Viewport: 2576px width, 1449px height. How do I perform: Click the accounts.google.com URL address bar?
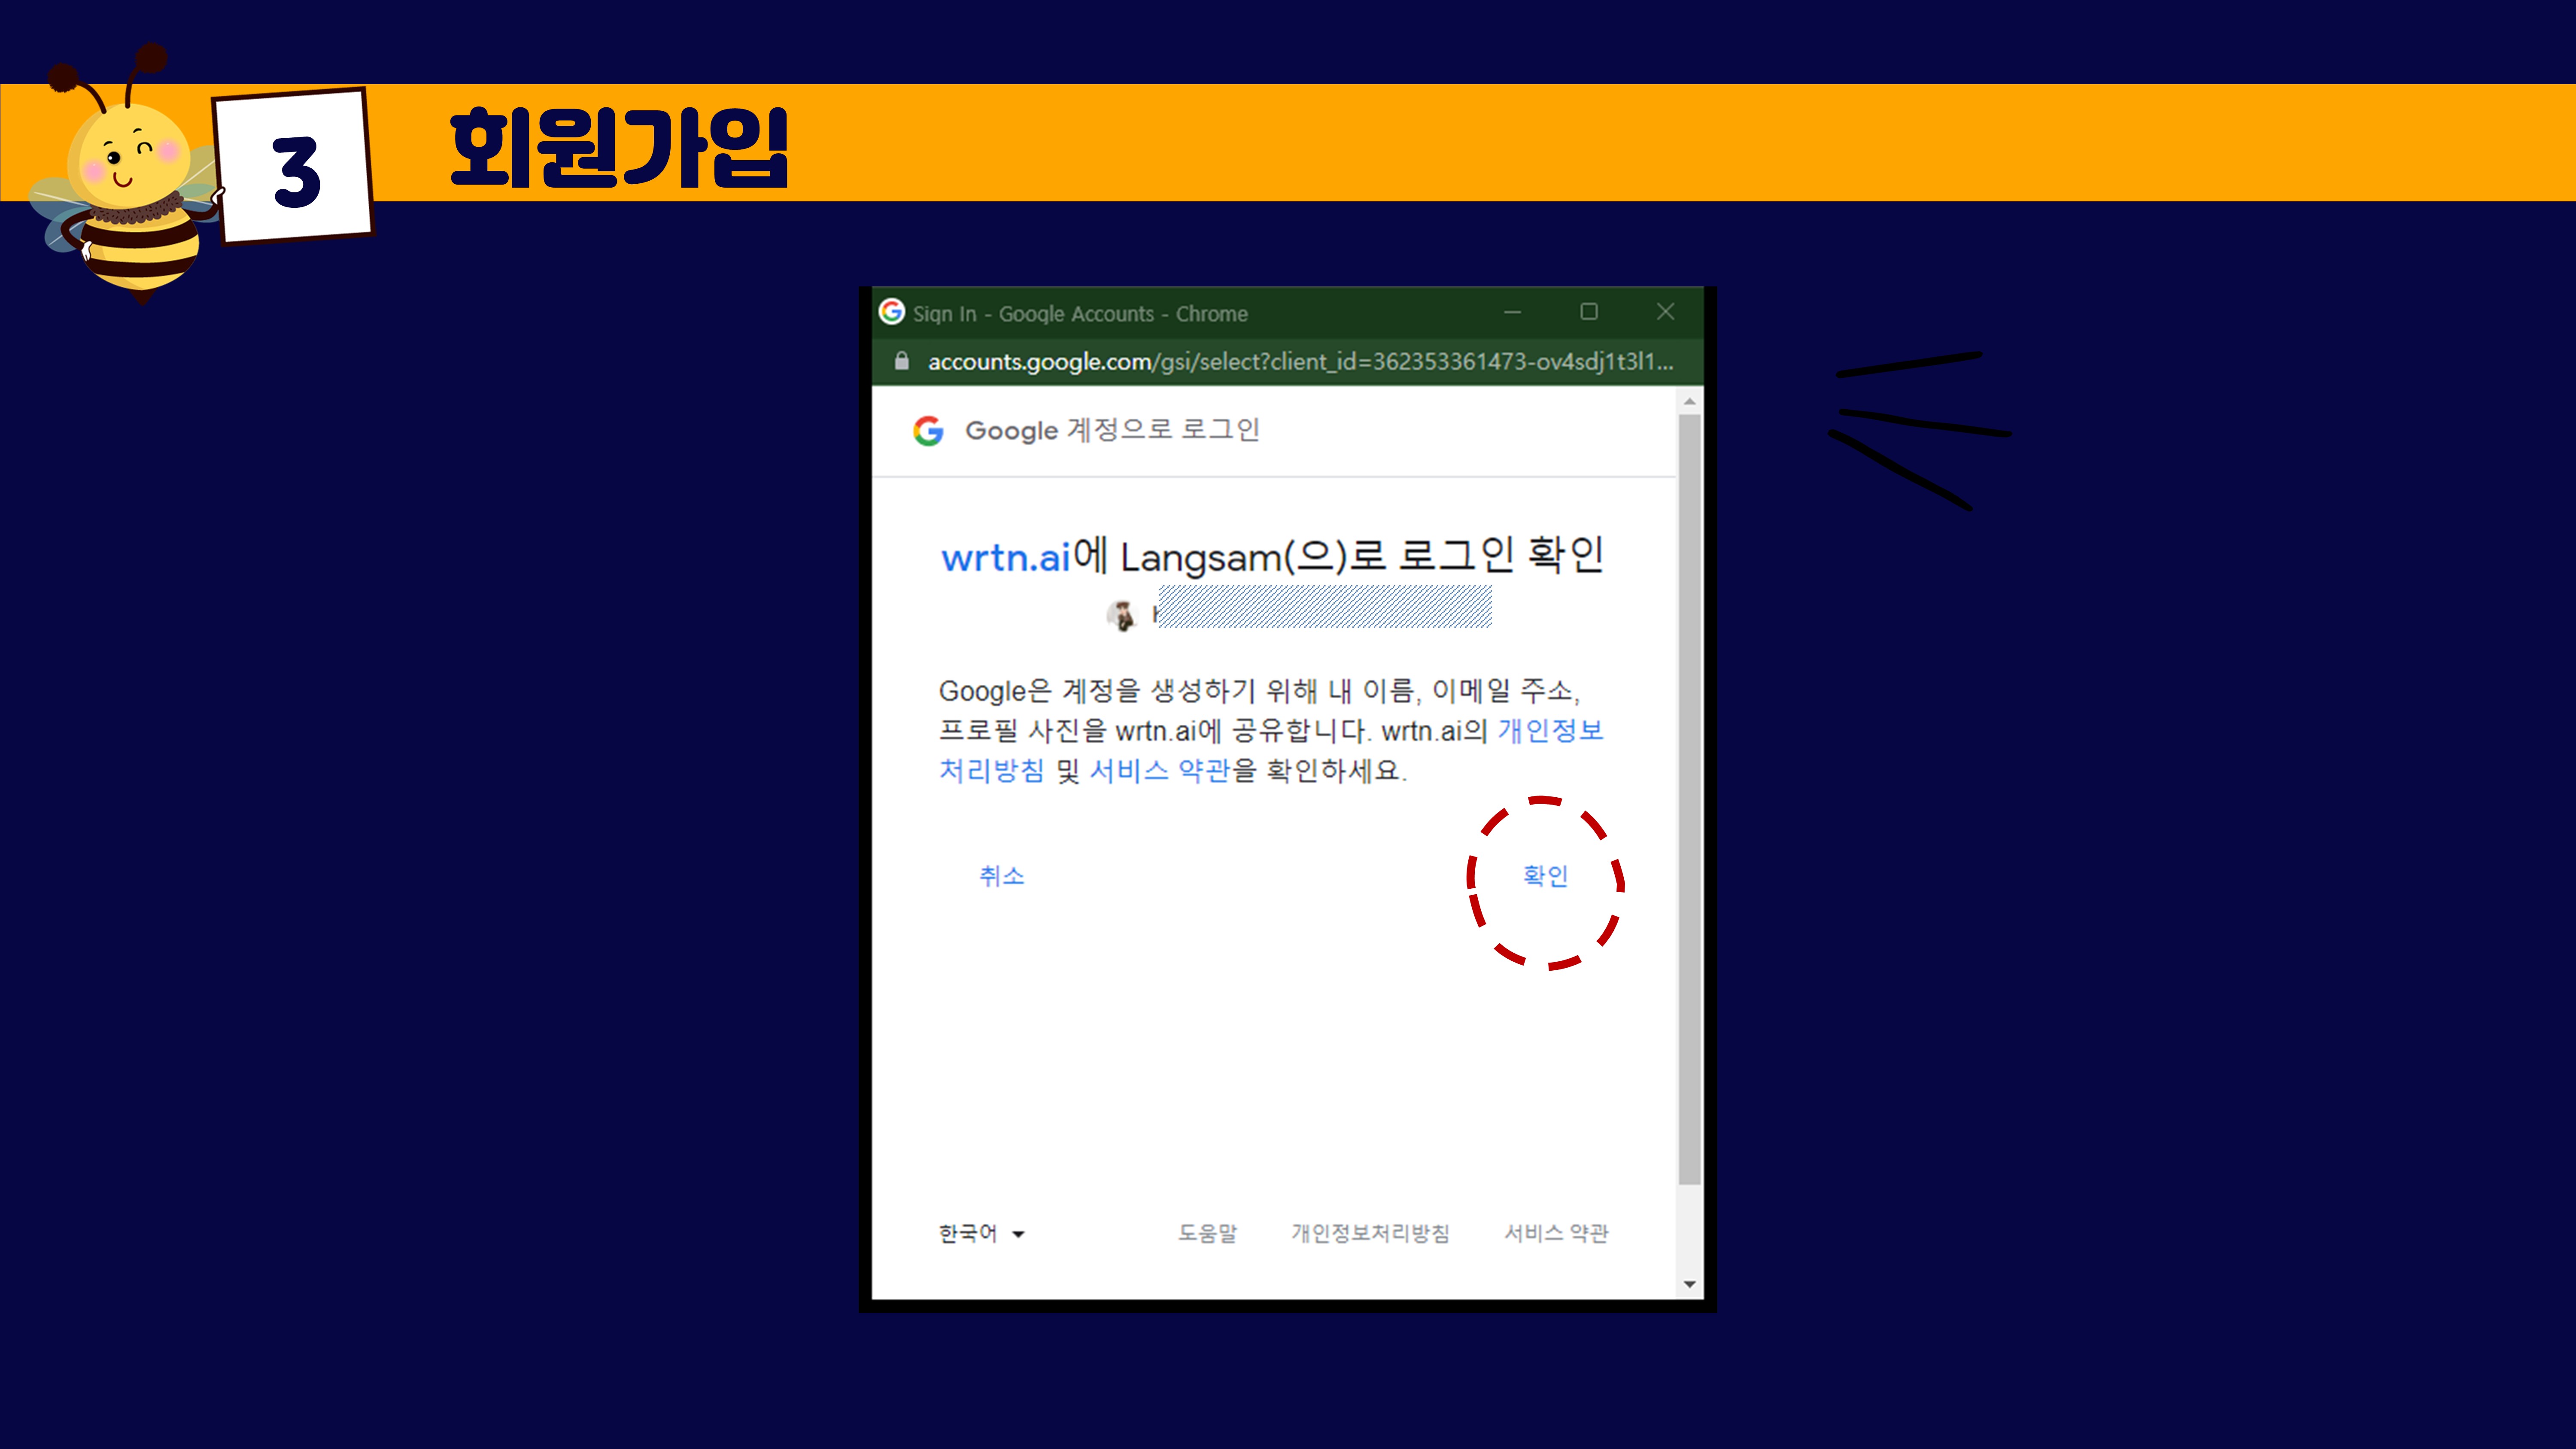pyautogui.click(x=1299, y=361)
